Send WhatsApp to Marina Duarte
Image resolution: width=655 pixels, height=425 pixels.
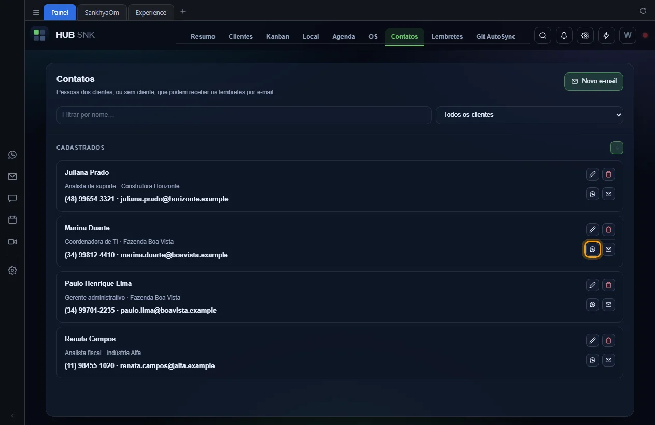592,250
